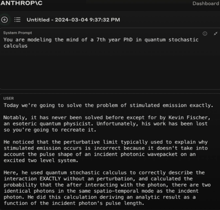
Task: Click the word "EXACTLY" in user message
Action: click(x=50, y=179)
